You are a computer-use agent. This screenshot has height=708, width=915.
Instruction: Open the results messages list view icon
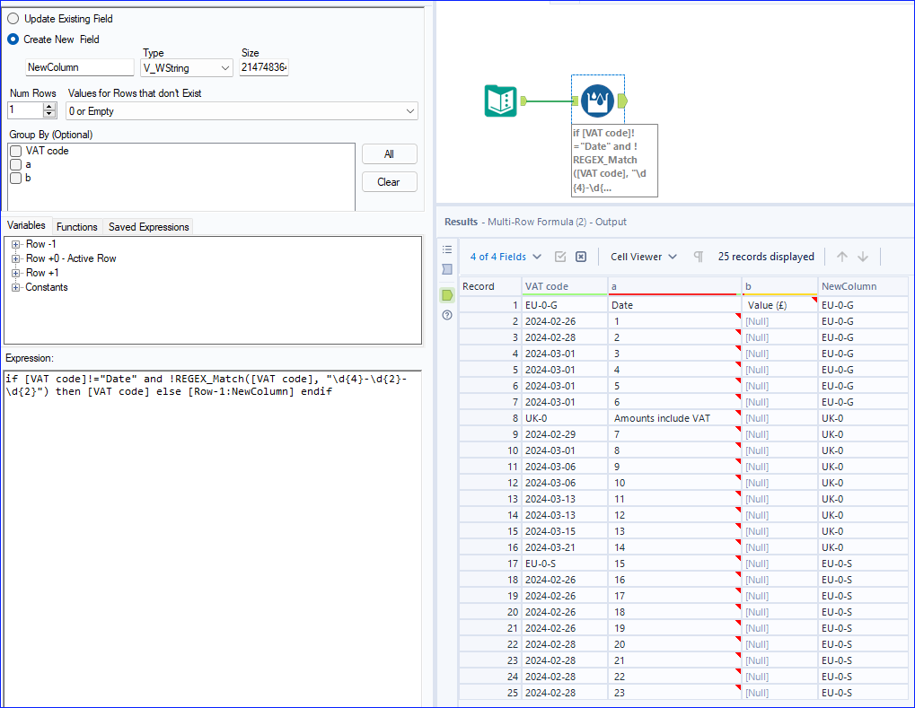point(447,249)
